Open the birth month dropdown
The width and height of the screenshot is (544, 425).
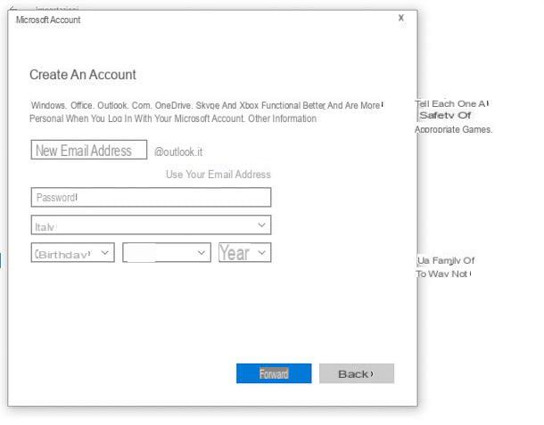[x=167, y=253]
